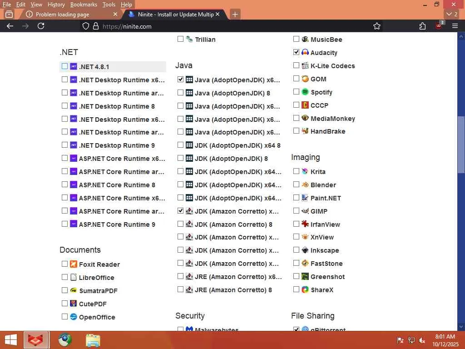The width and height of the screenshot is (465, 349).
Task: Enable the Paint.NET checkbox
Action: [296, 197]
